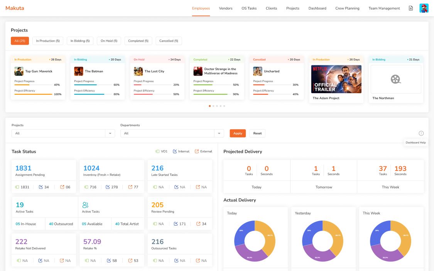Click The Batman poster icon
The image size is (434, 271).
coord(79,71)
